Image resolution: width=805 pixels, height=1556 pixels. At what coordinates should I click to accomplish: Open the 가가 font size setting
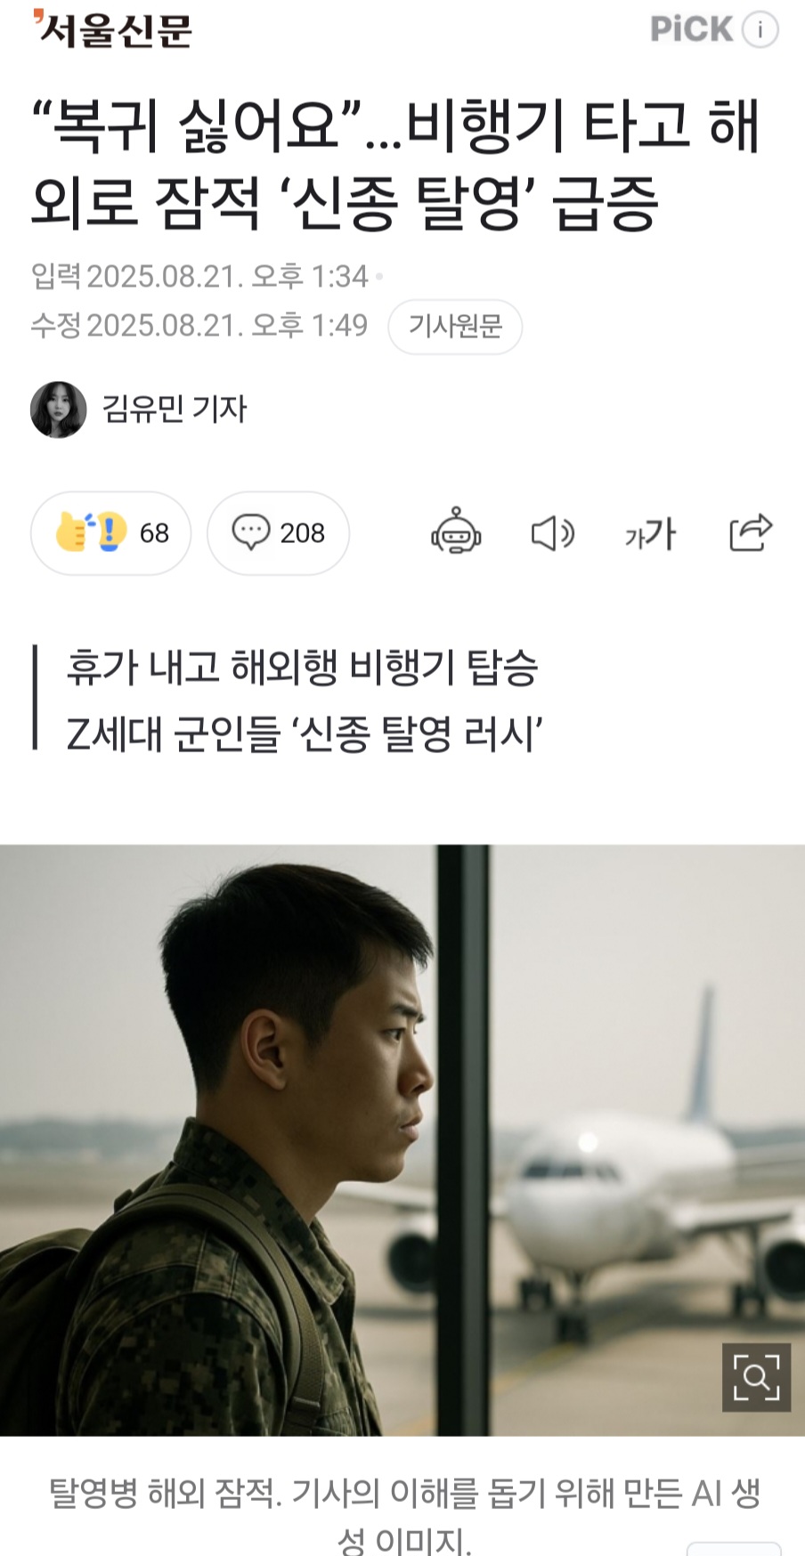650,533
